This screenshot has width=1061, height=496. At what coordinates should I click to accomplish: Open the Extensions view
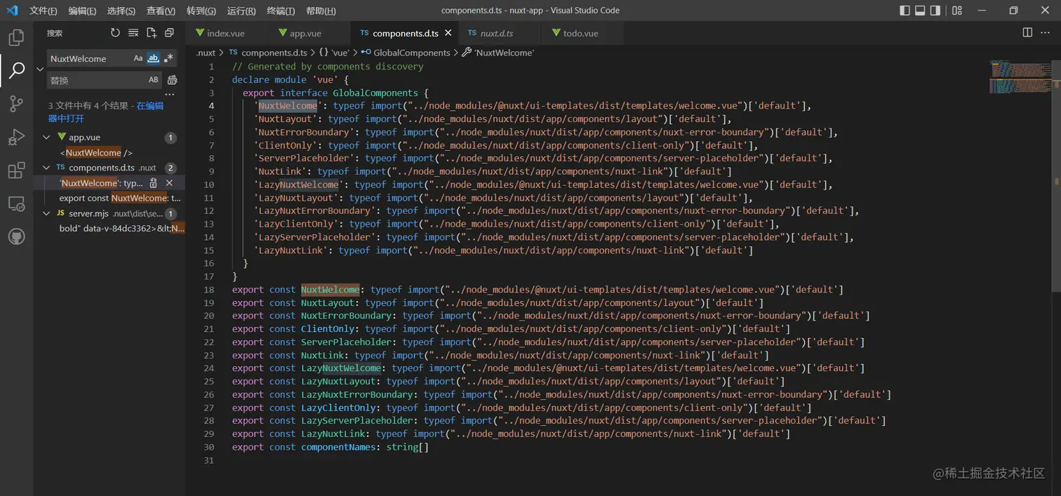tap(16, 170)
